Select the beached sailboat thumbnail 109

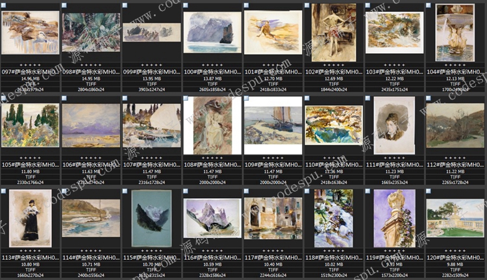tap(273, 125)
